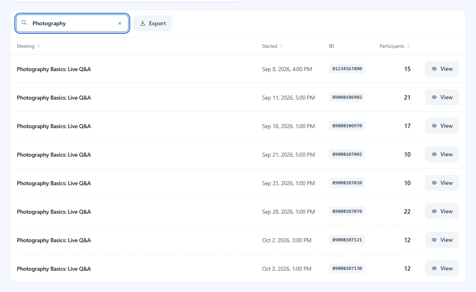Click the eye icon for Sep 11 meeting
This screenshot has width=476, height=292.
(434, 98)
